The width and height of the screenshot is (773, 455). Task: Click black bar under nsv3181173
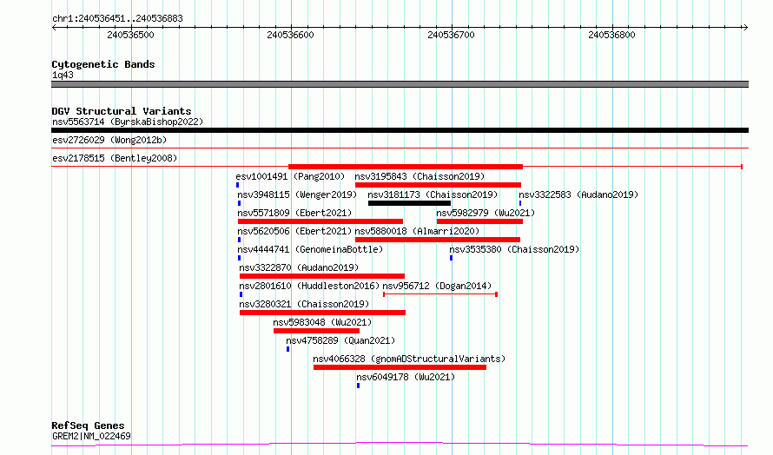[x=409, y=203]
